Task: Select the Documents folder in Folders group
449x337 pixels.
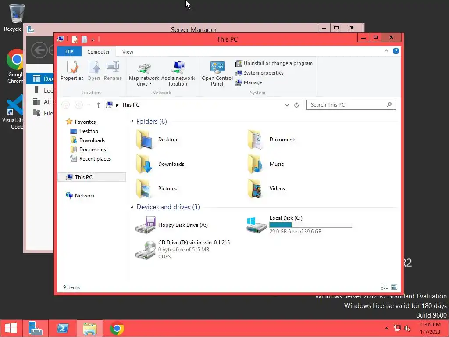Action: (272, 140)
